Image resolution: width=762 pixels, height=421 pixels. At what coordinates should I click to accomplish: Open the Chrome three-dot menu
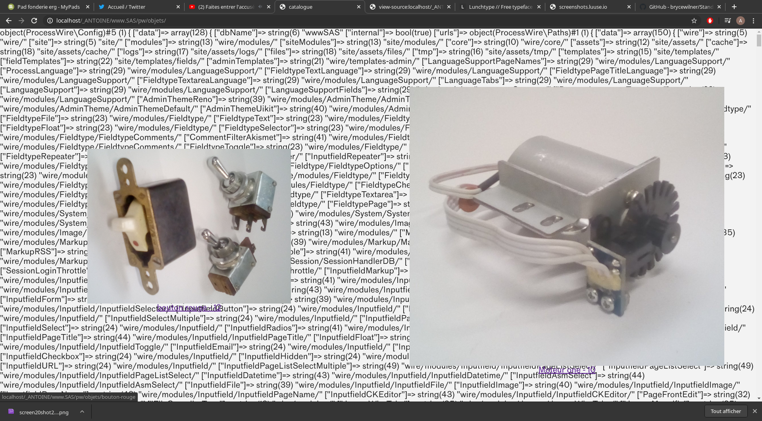(754, 21)
